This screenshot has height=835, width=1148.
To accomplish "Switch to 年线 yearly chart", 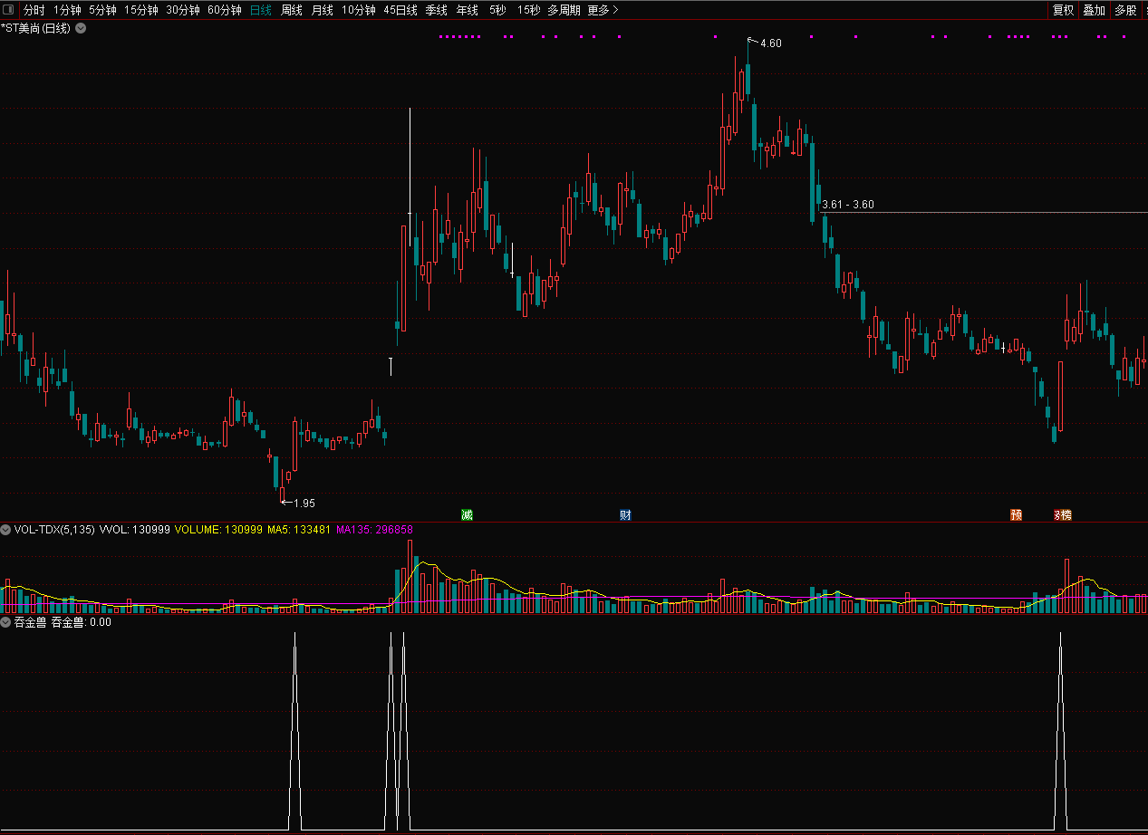I will (467, 10).
